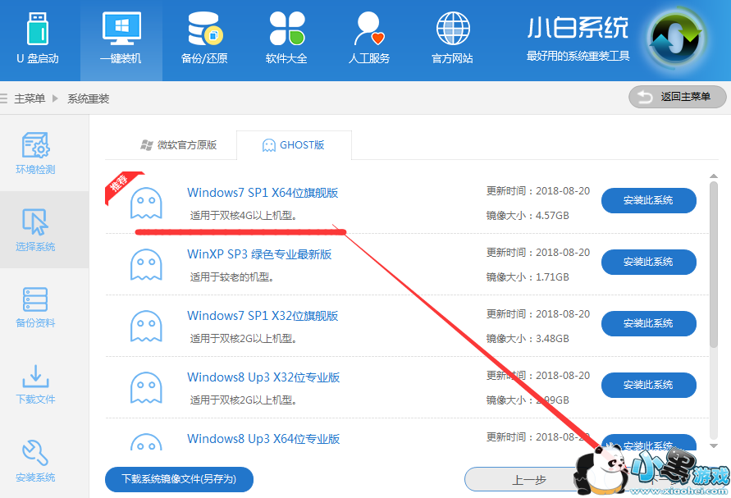The width and height of the screenshot is (731, 498).
Task: Click 返回主菜单 button
Action: click(x=677, y=97)
